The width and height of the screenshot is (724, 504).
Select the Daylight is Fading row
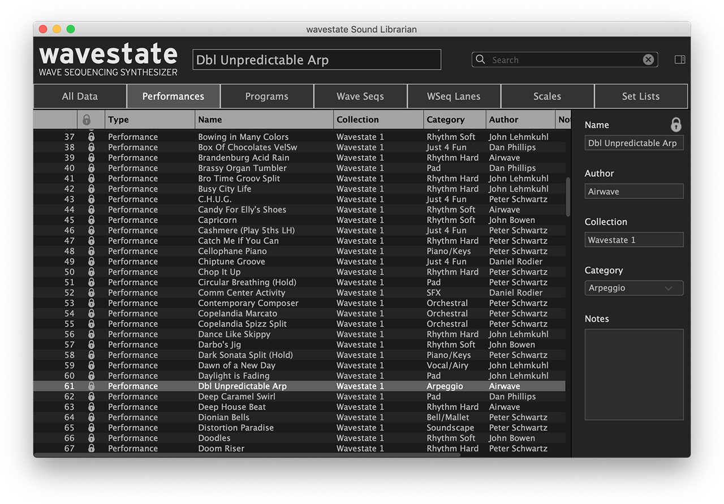[x=299, y=376]
